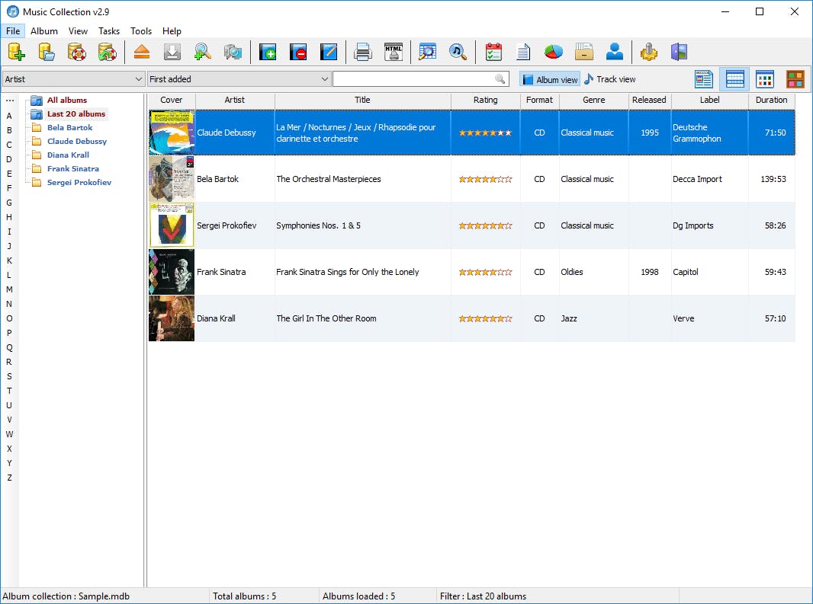Click the exit door icon
This screenshot has width=813, height=604.
(679, 52)
